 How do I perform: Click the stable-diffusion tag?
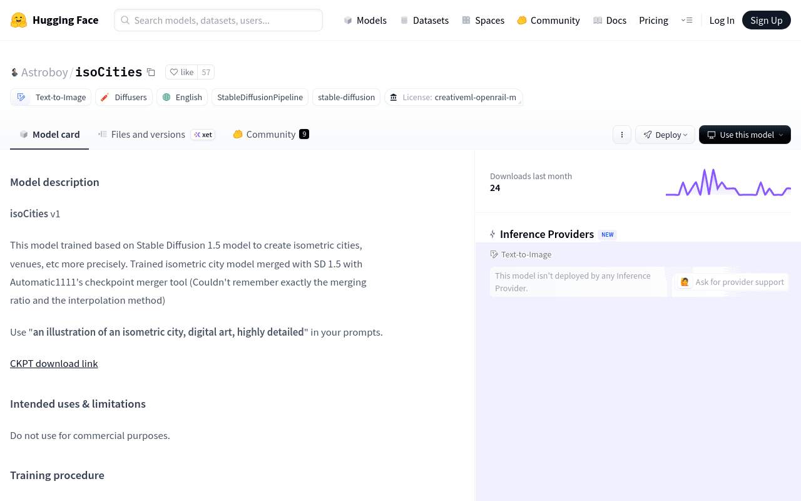[346, 97]
